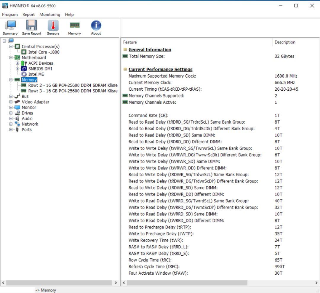
Task: Collapse the Central Processor(s) node
Action: 11,47
